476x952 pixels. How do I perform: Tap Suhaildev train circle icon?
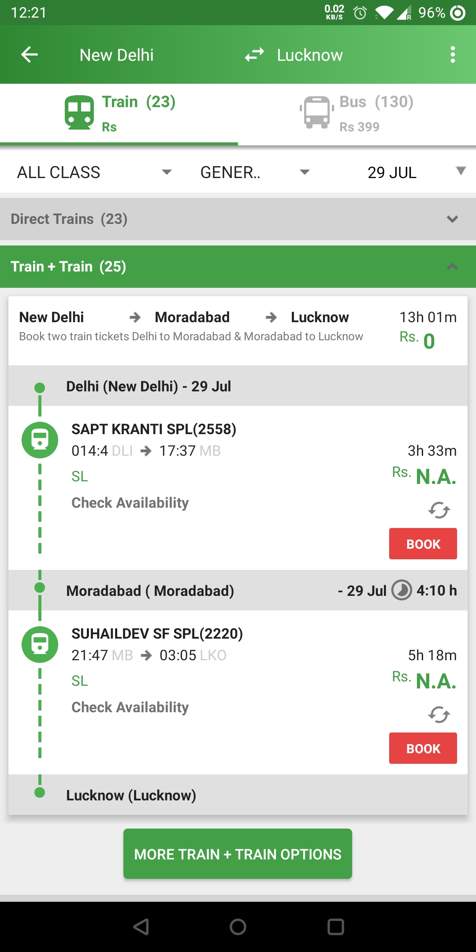(40, 644)
